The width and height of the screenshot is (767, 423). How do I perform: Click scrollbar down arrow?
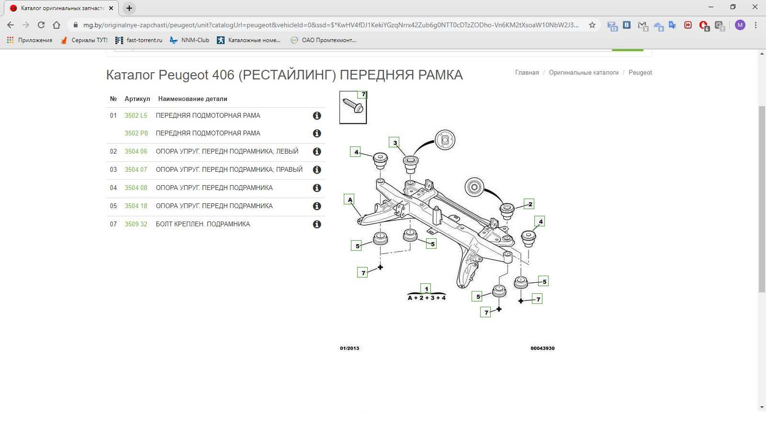click(x=762, y=408)
